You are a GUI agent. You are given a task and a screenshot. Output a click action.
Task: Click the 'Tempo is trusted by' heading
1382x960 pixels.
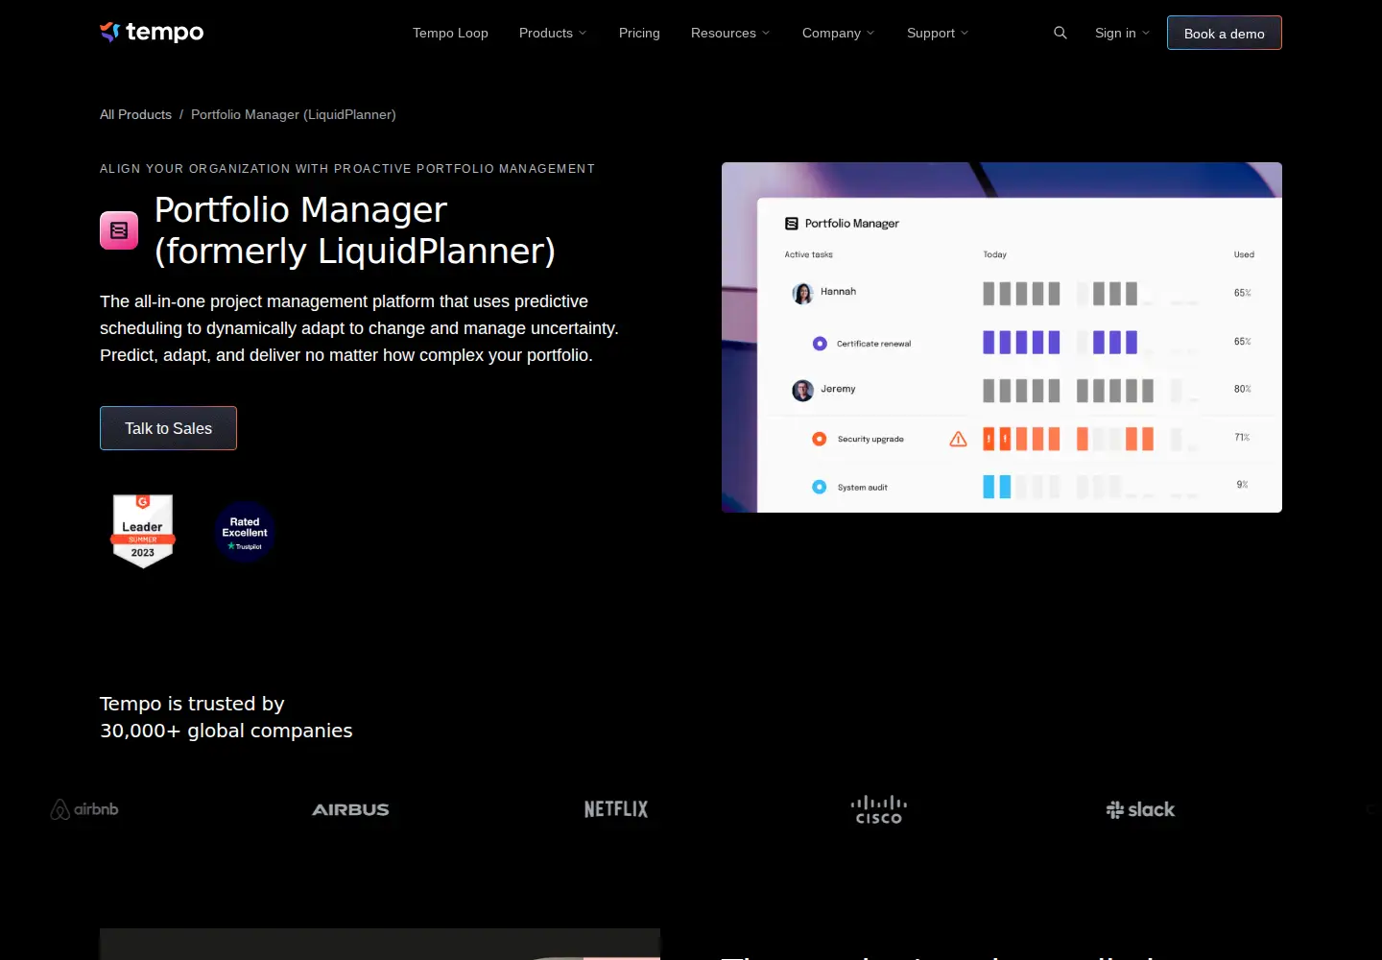(x=192, y=704)
